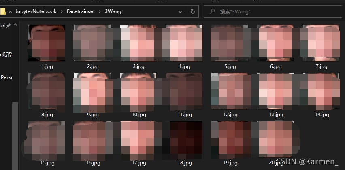Open the address bar history dropdown arrow
Image resolution: width=345 pixels, height=170 pixels.
point(180,12)
